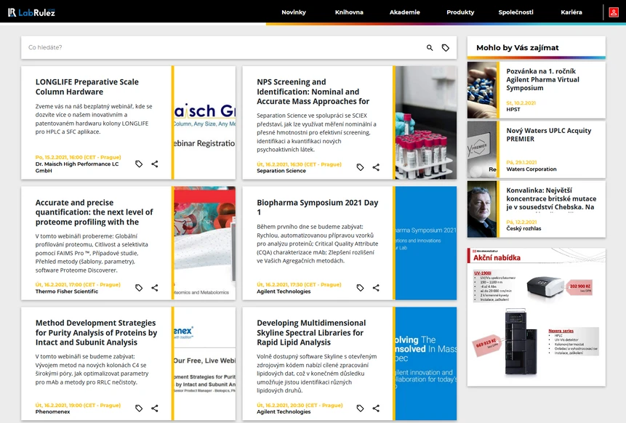
Task: Open LONGLIFE Preparative Scale Column Hardware title
Action: pos(87,86)
